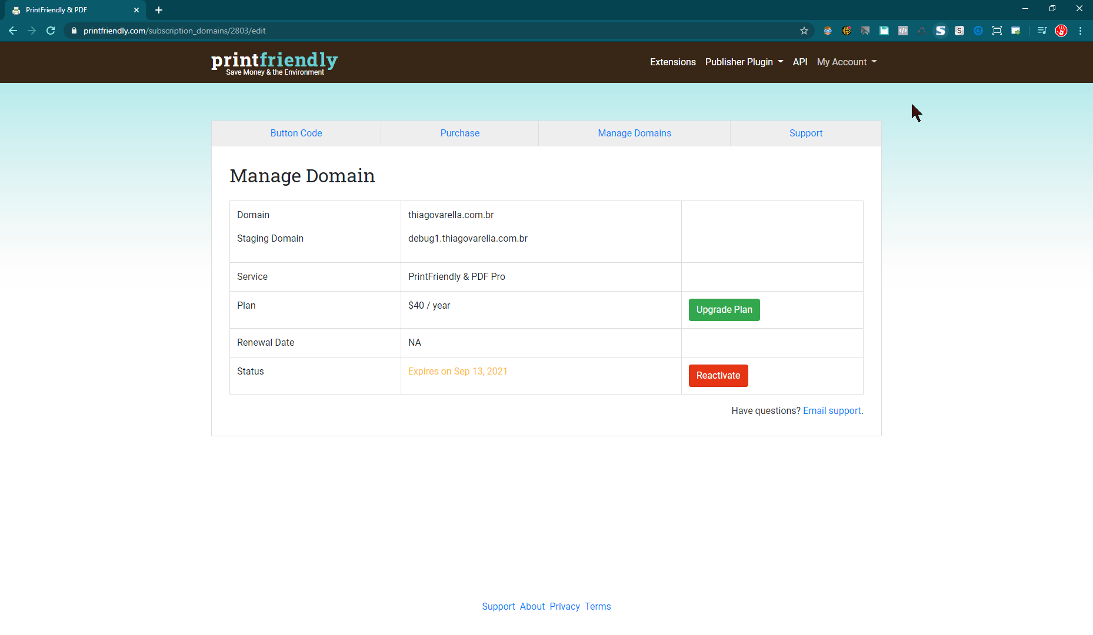Image resolution: width=1093 pixels, height=635 pixels.
Task: Click the "$40 / year" plan value
Action: tap(429, 306)
